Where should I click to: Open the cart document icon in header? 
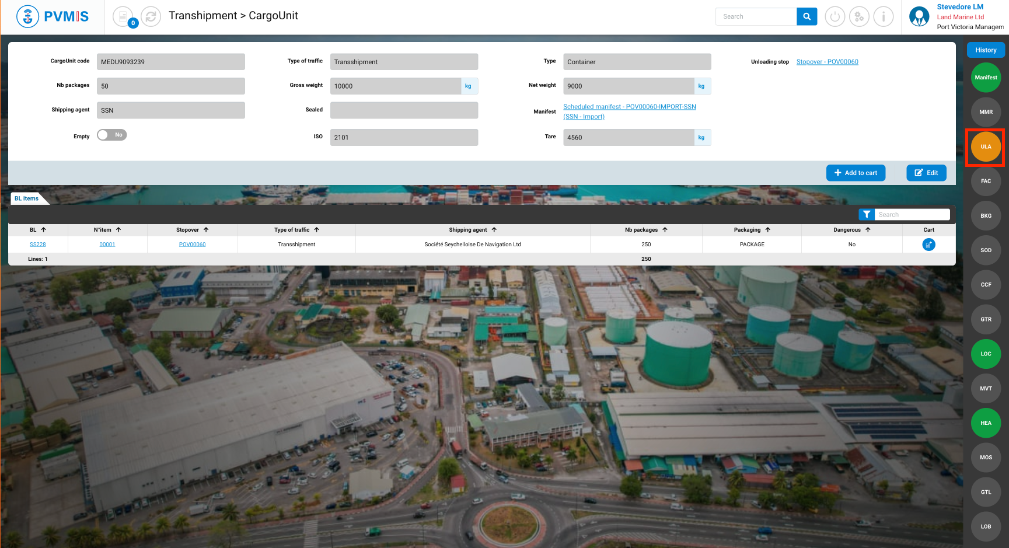[x=123, y=17]
